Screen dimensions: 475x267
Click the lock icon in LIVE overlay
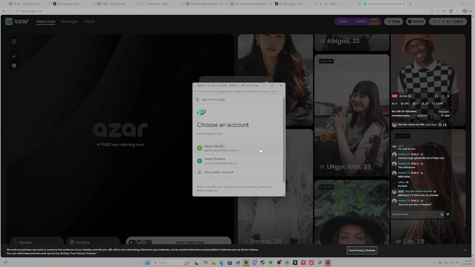(x=436, y=96)
